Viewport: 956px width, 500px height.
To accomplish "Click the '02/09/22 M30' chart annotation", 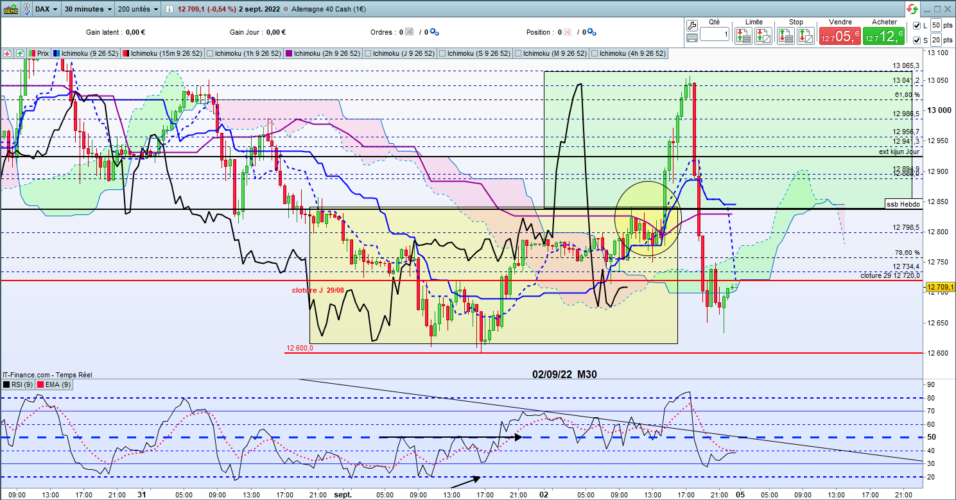I will [x=564, y=374].
